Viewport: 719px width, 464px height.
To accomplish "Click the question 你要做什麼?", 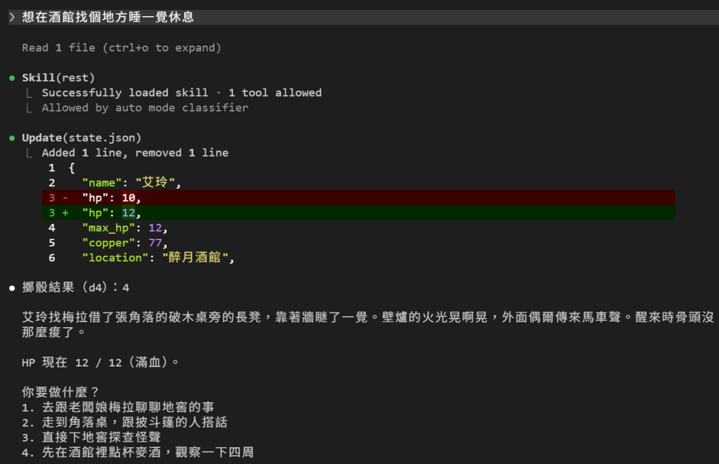I will click(60, 392).
